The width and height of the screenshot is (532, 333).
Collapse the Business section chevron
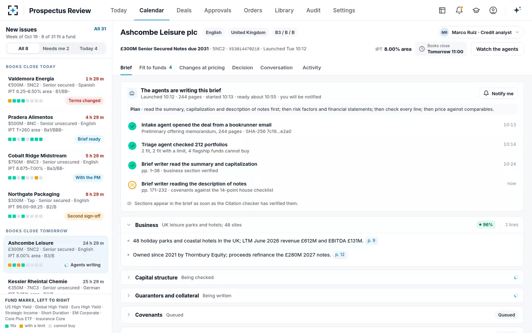click(x=129, y=225)
